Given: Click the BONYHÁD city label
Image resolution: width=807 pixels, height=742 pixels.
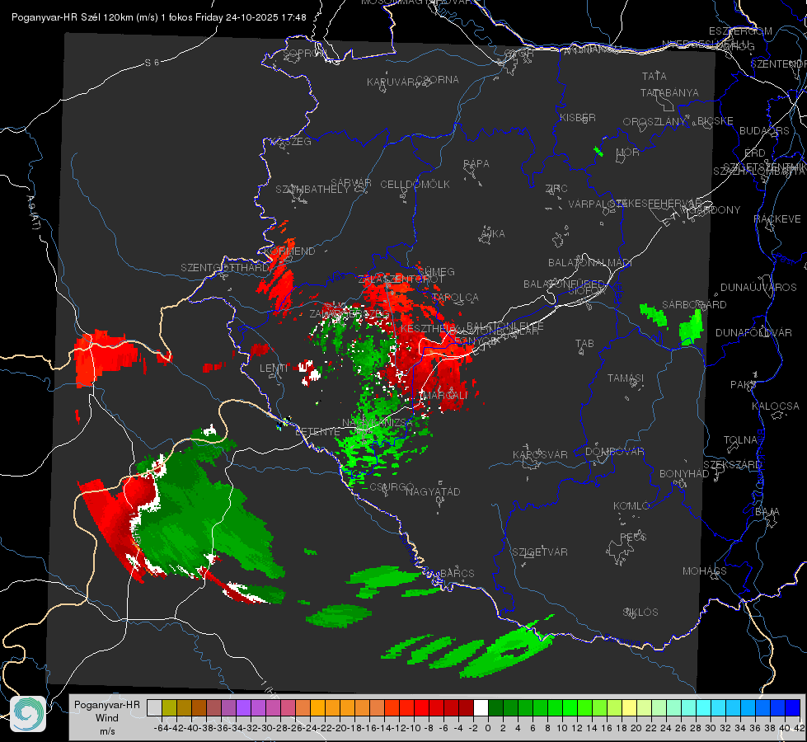Looking at the screenshot, I should (x=684, y=474).
